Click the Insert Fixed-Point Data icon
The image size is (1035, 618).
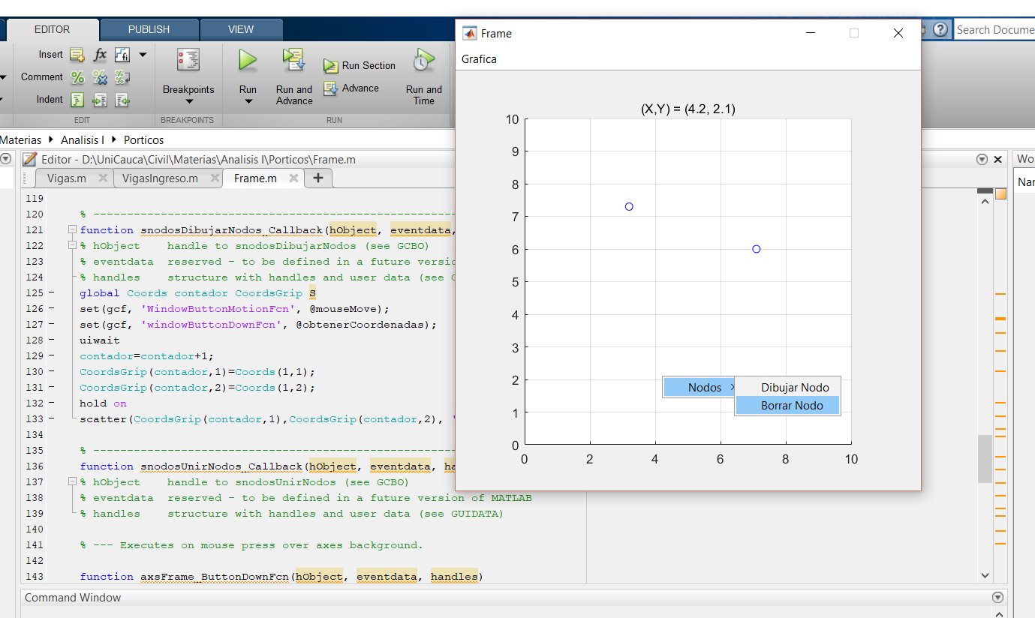tap(122, 55)
